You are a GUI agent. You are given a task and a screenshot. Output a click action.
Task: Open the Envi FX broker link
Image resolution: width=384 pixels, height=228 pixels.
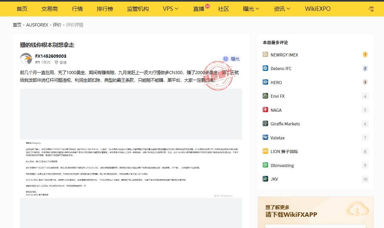(x=277, y=96)
